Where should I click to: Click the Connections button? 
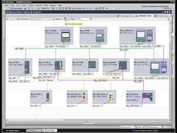click(x=23, y=19)
